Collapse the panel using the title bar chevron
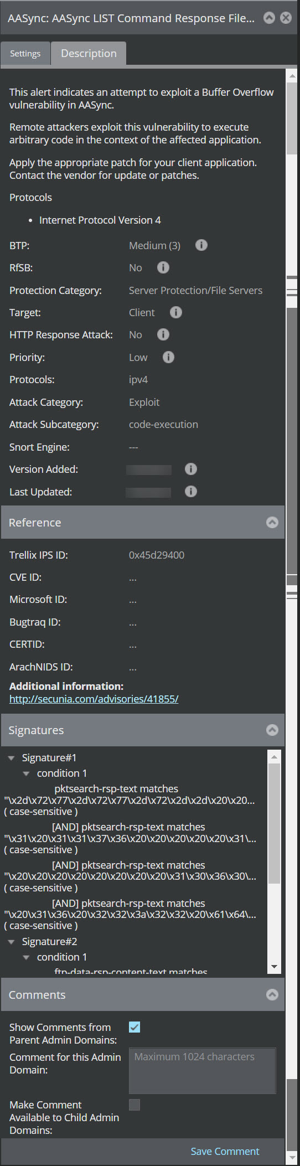This screenshot has width=300, height=1166. 269,18
